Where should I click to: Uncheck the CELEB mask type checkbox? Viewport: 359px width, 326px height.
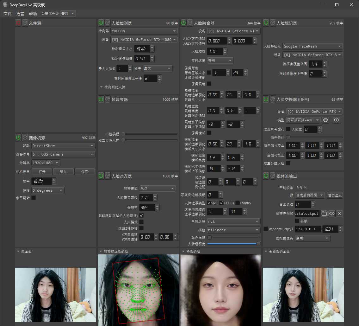click(x=221, y=203)
